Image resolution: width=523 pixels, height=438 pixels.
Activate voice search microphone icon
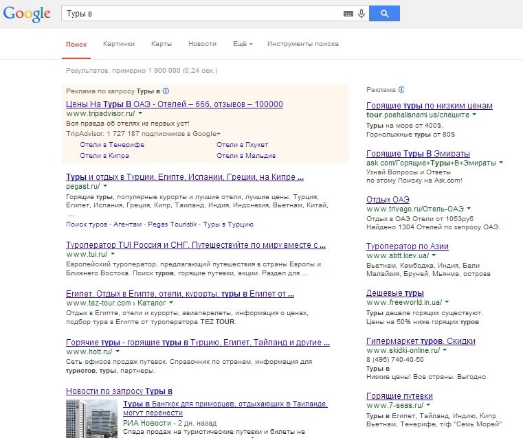point(361,14)
